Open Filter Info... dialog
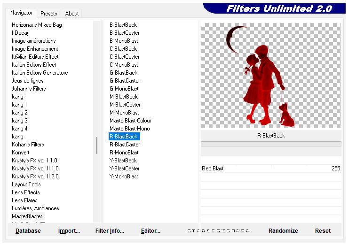Image resolution: width=348 pixels, height=245 pixels. click(x=110, y=231)
